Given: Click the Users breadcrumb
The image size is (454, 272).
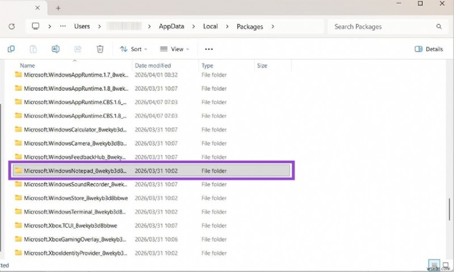Looking at the screenshot, I should (82, 26).
